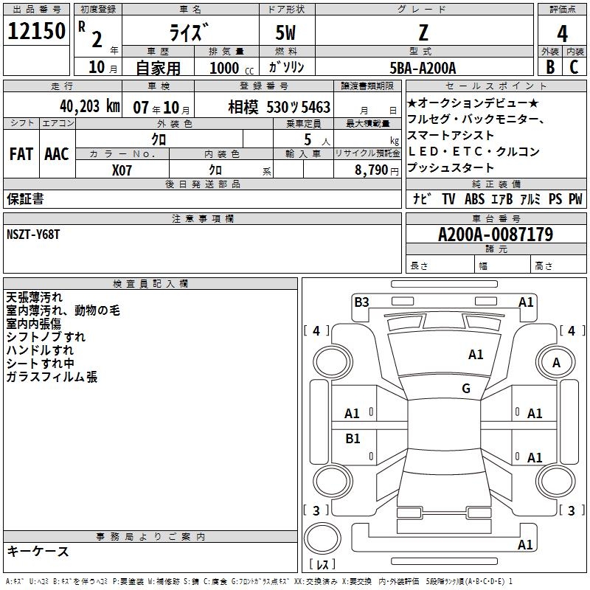Image resolution: width=590 pixels, height=590 pixels.
Task: Click spare tire label "レス"
Action: pos(322,563)
